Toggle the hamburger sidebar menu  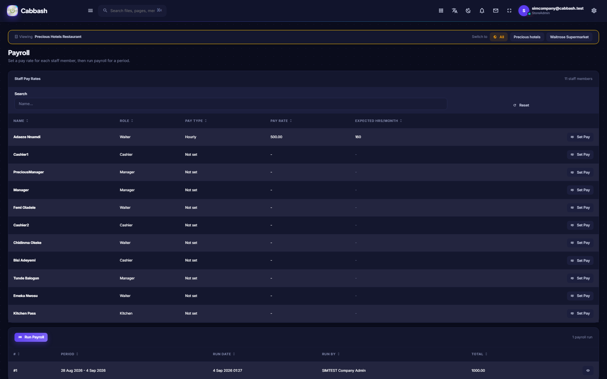point(90,11)
